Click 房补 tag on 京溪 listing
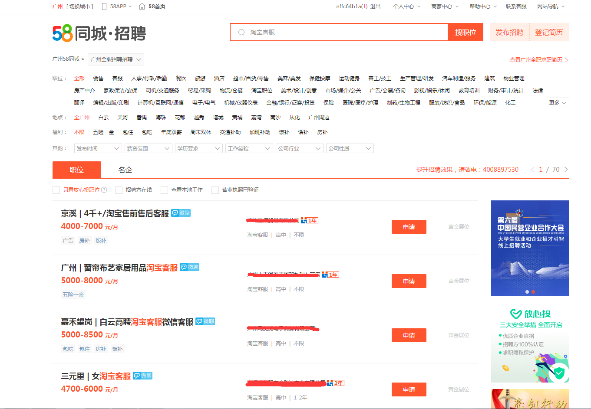Image resolution: width=591 pixels, height=409 pixels. 84,241
